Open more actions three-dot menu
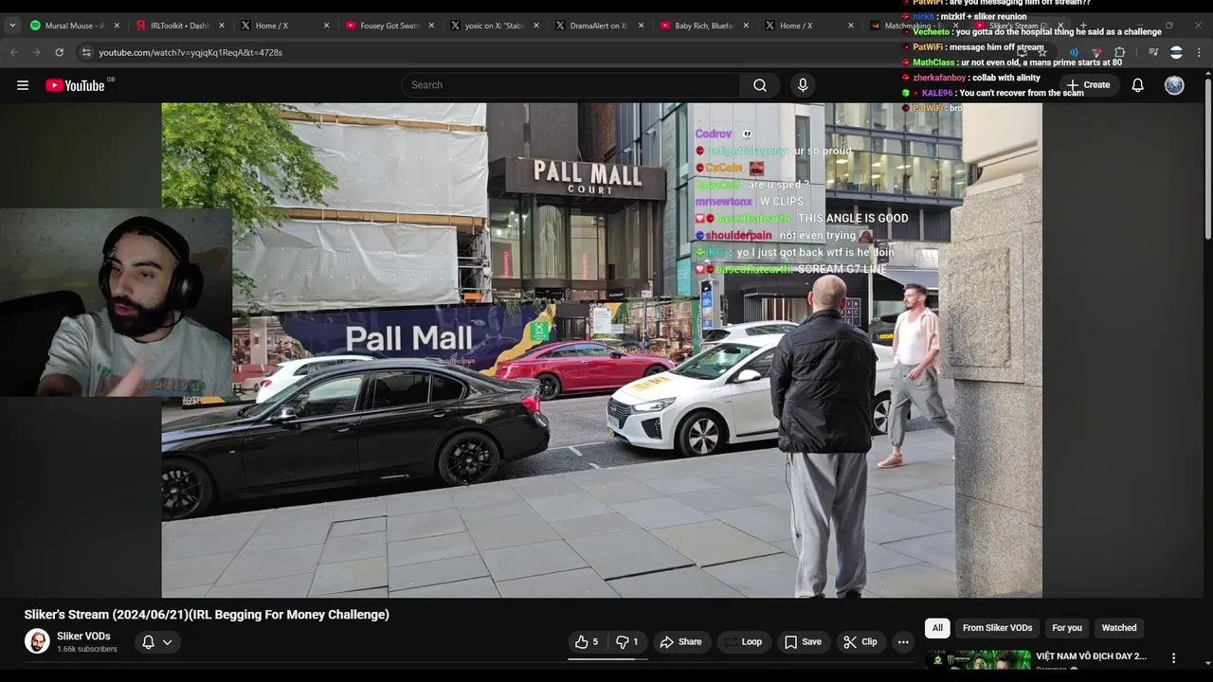This screenshot has width=1213, height=682. (x=903, y=642)
